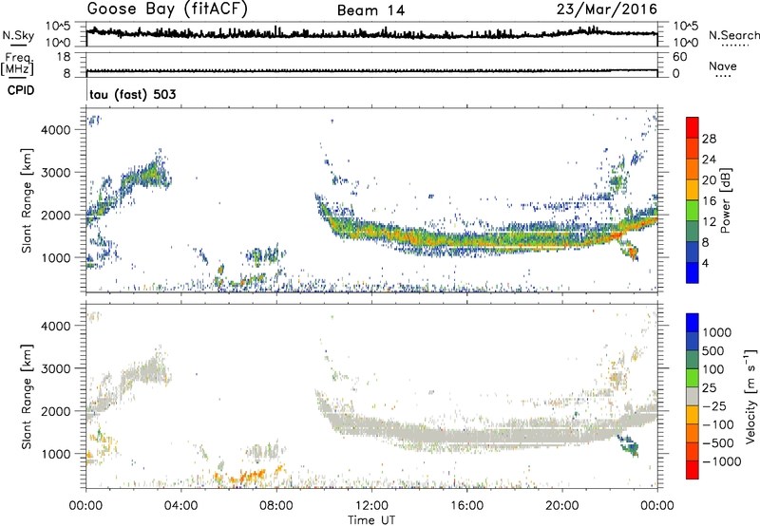The height and width of the screenshot is (526, 760).
Task: Pick the red top segment of the Power color bar
Action: point(693,128)
